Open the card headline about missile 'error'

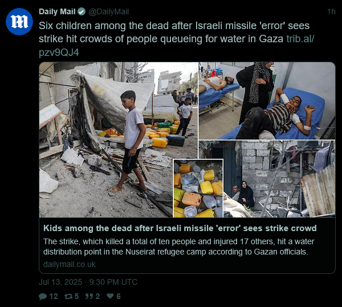[x=180, y=228]
